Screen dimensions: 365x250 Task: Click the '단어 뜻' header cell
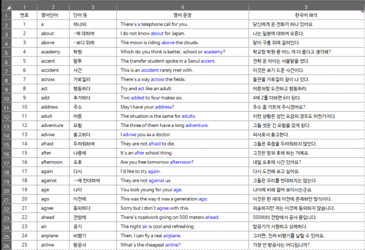tap(93, 15)
